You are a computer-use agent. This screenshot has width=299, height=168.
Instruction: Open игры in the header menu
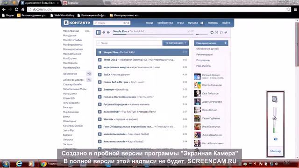click(180, 23)
